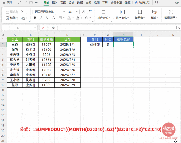This screenshot has height=143, width=181.
Task: Toggle underline formatting
Action: click(47, 18)
